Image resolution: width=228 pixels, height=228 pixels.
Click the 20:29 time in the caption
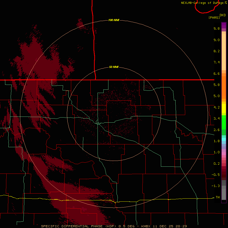point(181,226)
